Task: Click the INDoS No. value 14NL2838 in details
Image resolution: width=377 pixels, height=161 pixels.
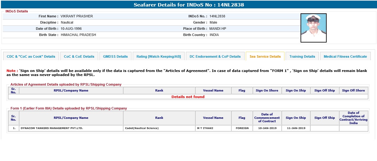Action: pos(217,16)
